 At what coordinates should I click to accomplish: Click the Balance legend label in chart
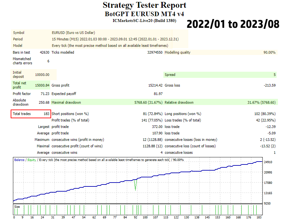[x=19, y=160]
